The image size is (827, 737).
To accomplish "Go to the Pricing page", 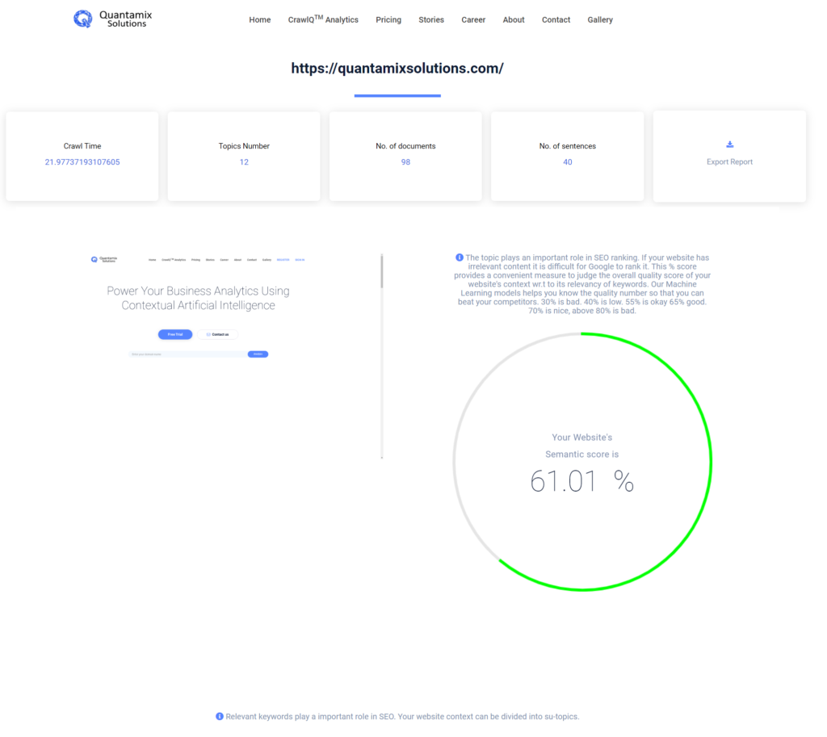I will [x=388, y=20].
